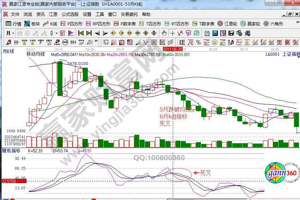
Task: Select the hand pan tool
Action: tap(164, 33)
